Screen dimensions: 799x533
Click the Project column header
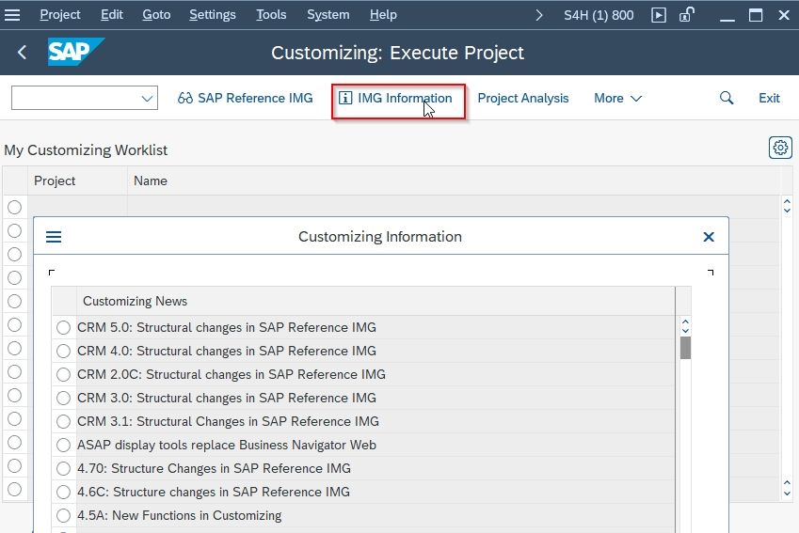coord(77,180)
